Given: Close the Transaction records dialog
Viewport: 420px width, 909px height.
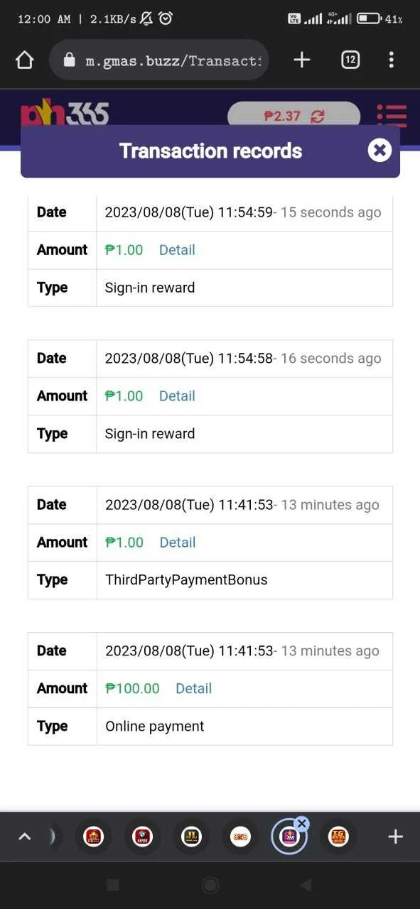Looking at the screenshot, I should pyautogui.click(x=379, y=151).
